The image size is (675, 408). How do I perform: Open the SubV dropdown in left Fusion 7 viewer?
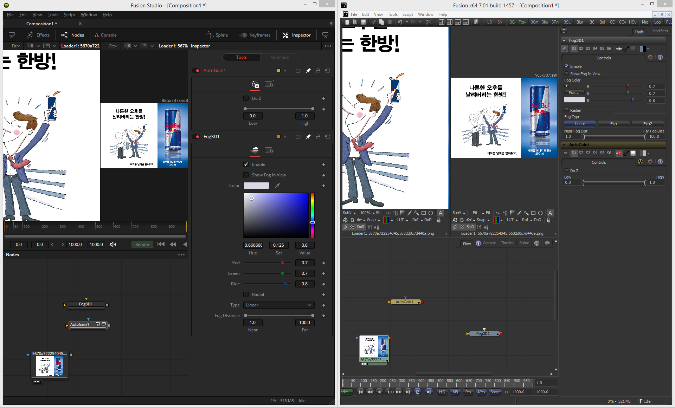[349, 213]
